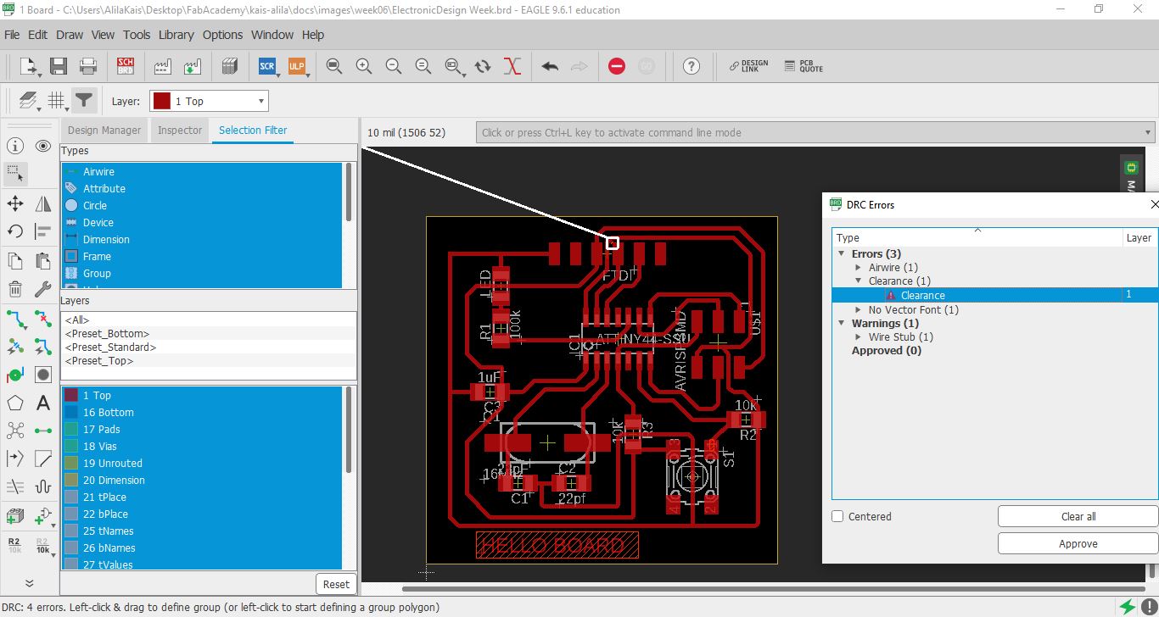
Task: Select the Polygon tool icon
Action: point(15,403)
